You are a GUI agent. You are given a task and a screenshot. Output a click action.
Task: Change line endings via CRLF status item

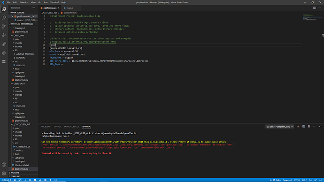coord(304,180)
